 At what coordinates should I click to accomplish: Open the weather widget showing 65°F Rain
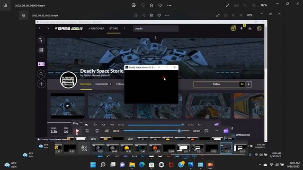(x=11, y=165)
